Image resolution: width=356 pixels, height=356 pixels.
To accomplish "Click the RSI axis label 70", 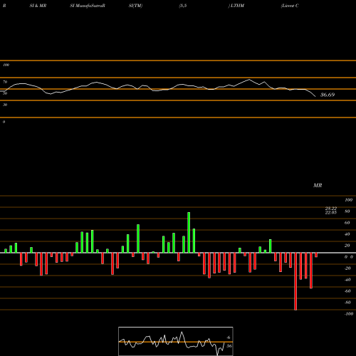I will [x=5, y=82].
